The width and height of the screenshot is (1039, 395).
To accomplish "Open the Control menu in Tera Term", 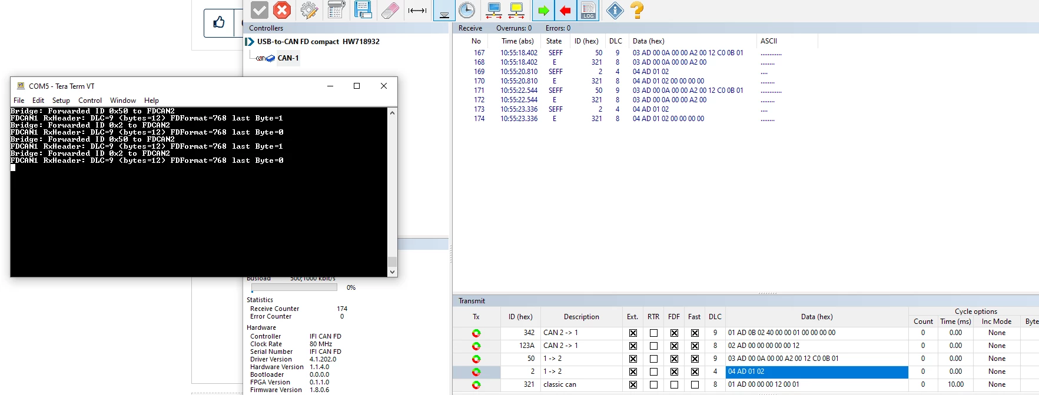I will (x=90, y=101).
